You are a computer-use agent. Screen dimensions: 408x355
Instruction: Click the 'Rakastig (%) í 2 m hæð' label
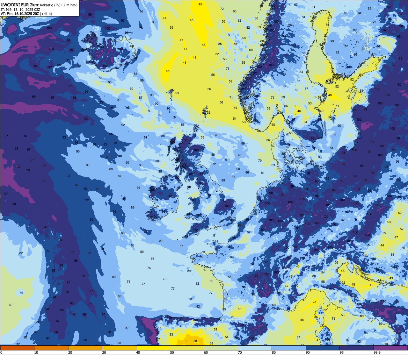coord(59,5)
